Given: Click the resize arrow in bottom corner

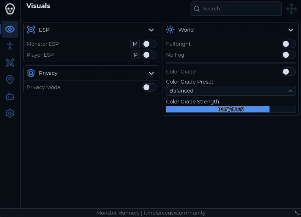Looking at the screenshot, I should [297, 213].
